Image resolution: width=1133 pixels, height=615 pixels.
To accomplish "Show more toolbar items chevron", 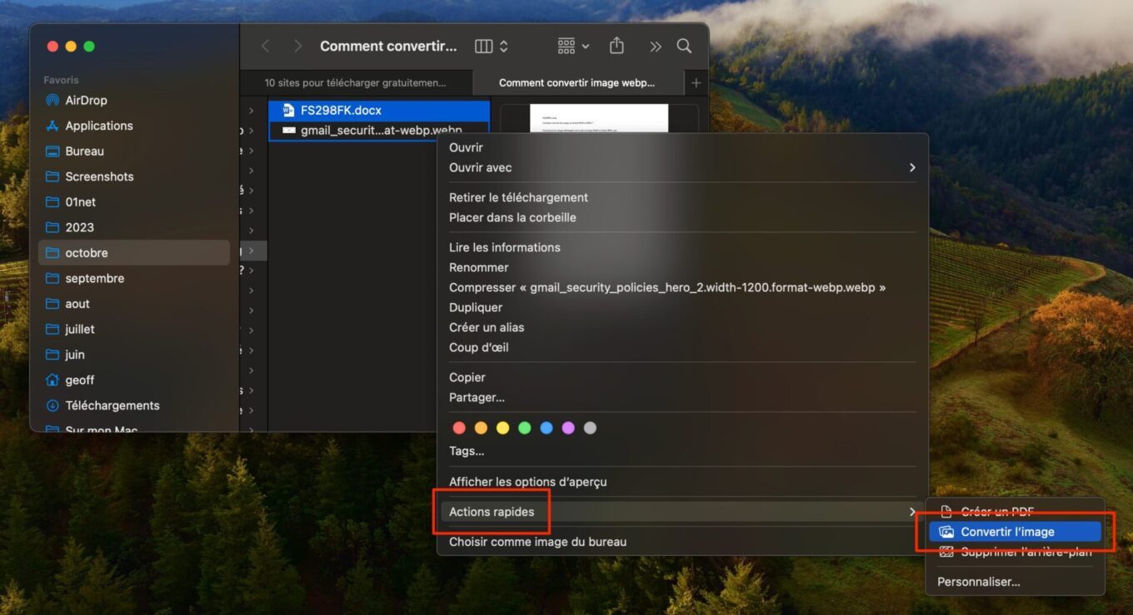I will pos(656,47).
